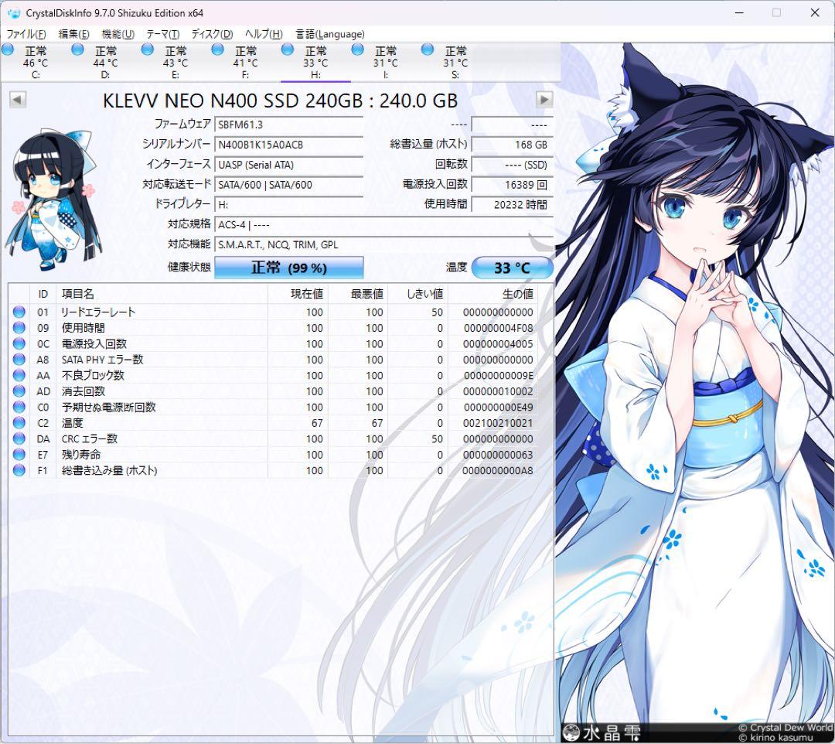Click the firmware field SBFM61.3
Image resolution: width=835 pixels, height=744 pixels.
(288, 125)
